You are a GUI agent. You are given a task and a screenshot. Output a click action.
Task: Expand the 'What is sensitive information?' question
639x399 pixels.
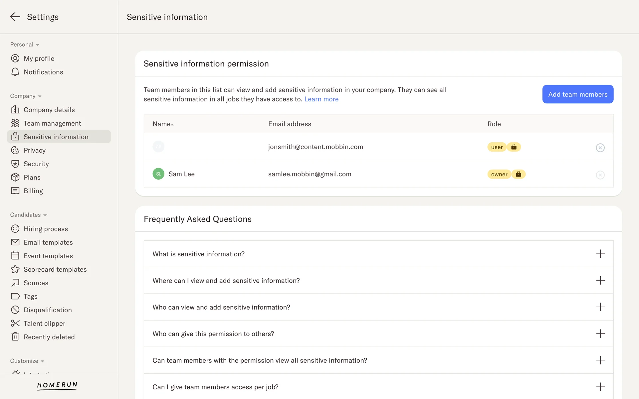[600, 254]
